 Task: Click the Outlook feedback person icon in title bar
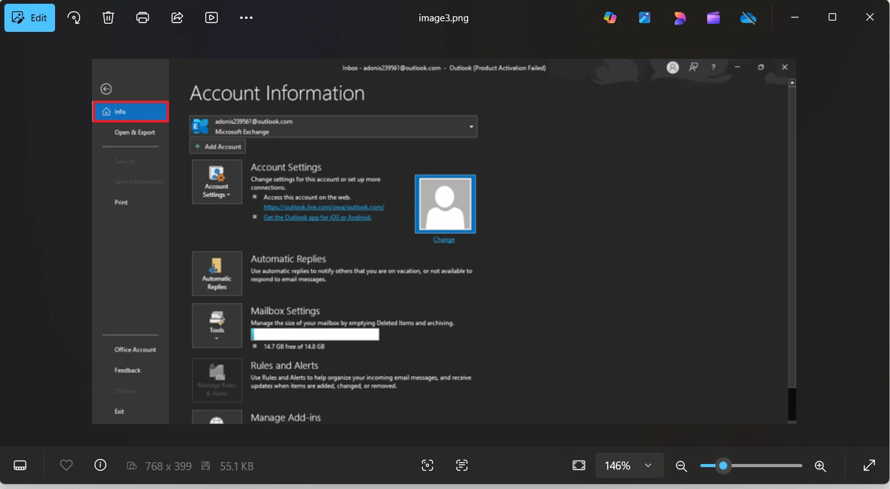tap(693, 68)
